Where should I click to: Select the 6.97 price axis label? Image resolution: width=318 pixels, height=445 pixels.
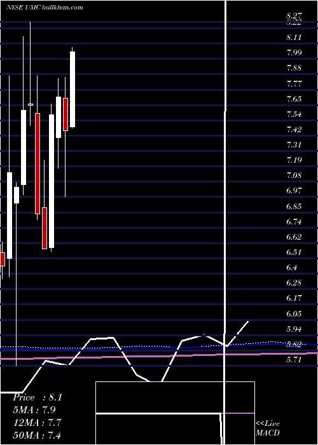(x=294, y=191)
